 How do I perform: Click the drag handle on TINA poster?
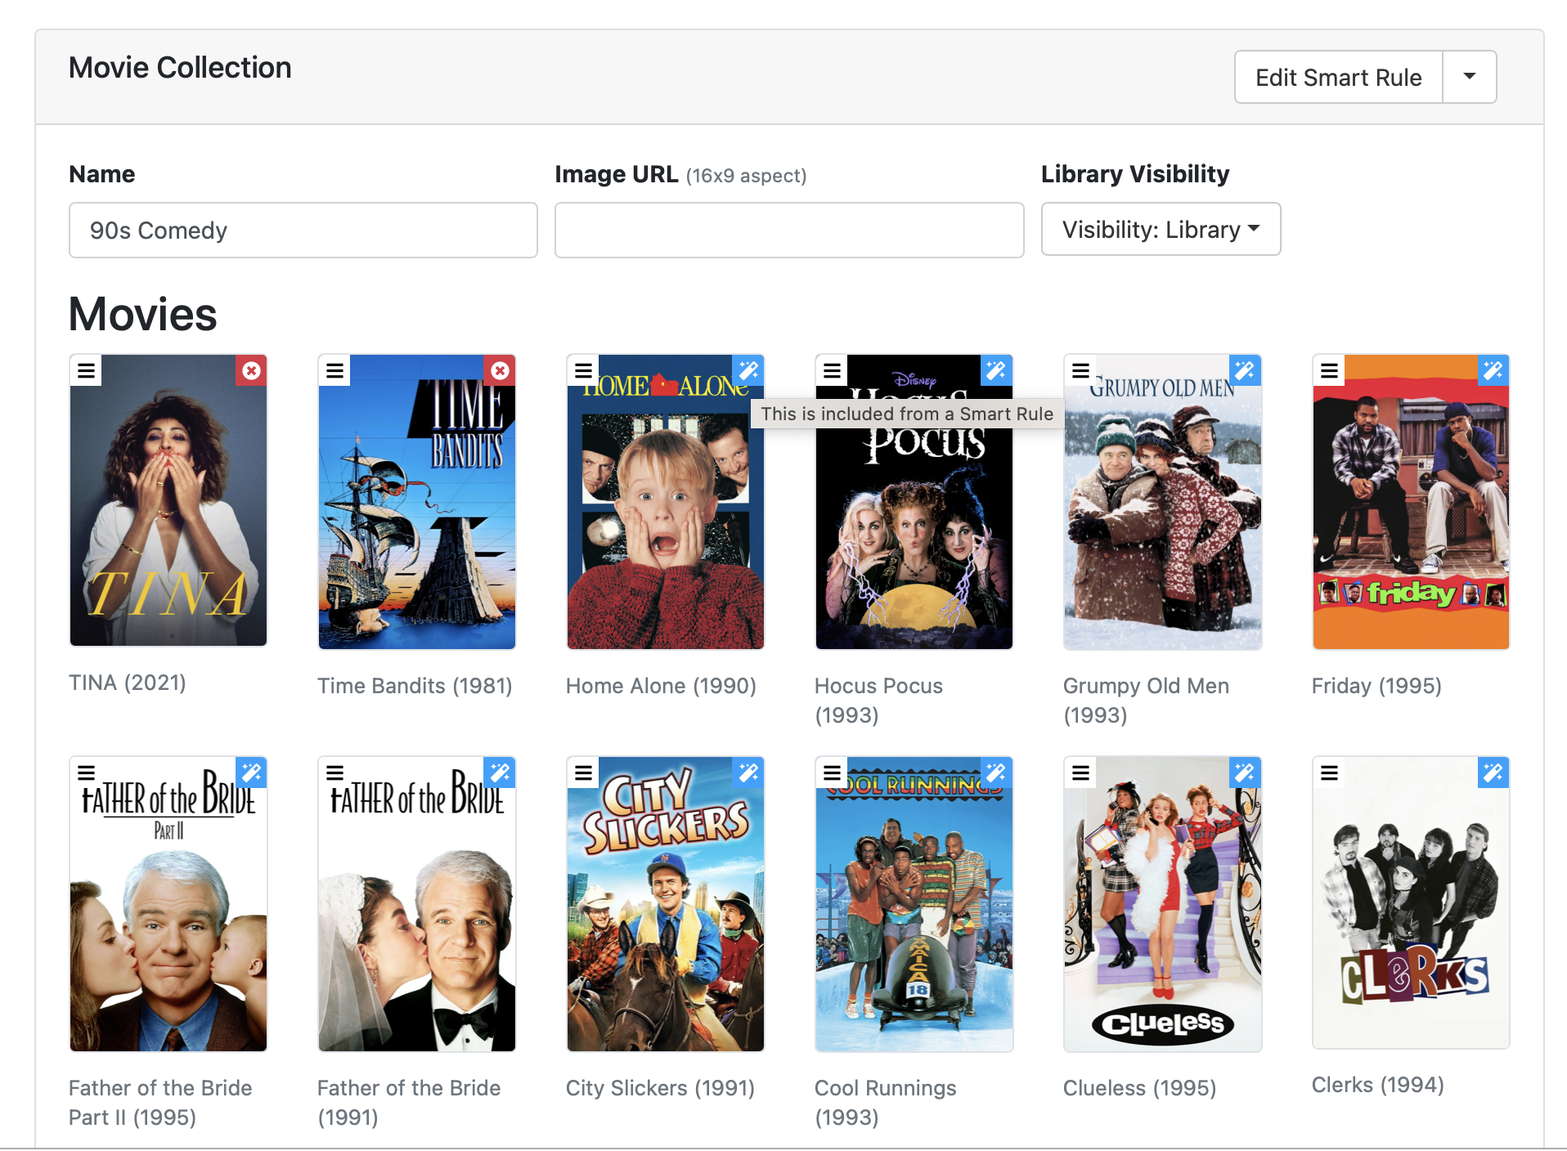[86, 370]
